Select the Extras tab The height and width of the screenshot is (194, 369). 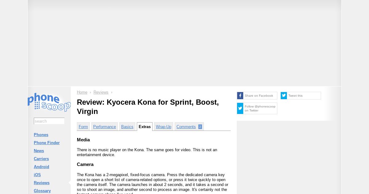pos(145,127)
